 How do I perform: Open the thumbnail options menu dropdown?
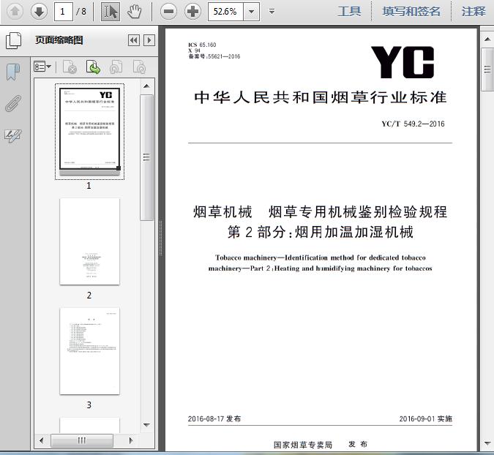[x=42, y=67]
